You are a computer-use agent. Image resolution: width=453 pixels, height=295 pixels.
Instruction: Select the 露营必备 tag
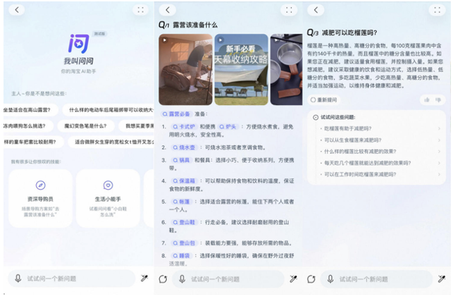[x=176, y=113]
